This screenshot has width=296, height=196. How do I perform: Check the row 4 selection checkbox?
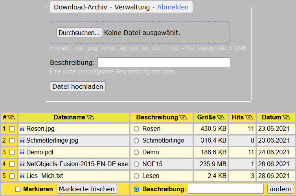(12, 164)
